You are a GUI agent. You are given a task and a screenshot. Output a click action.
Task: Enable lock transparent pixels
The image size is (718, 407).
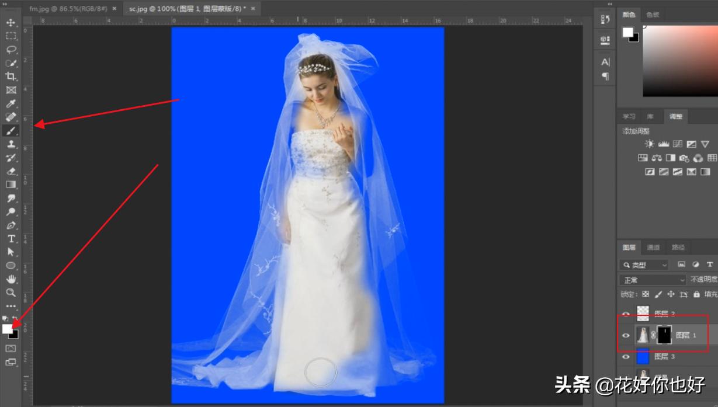tap(644, 294)
